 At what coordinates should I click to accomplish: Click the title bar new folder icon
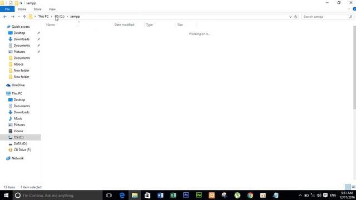[x=17, y=3]
